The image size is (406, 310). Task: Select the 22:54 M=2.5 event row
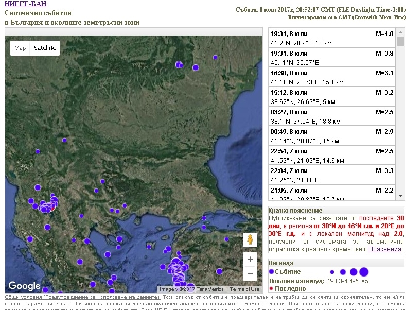pyautogui.click(x=332, y=156)
